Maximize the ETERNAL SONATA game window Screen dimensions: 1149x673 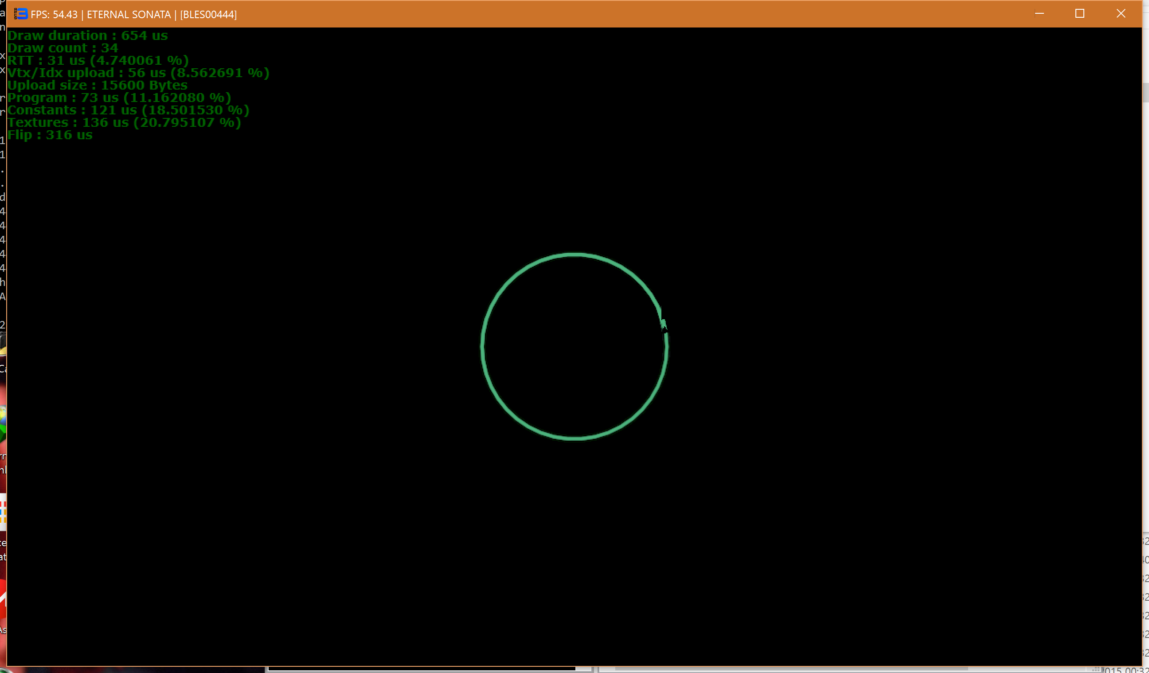click(x=1080, y=14)
